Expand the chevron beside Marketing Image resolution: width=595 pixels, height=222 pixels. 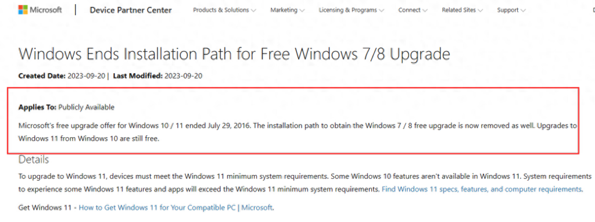(x=302, y=10)
